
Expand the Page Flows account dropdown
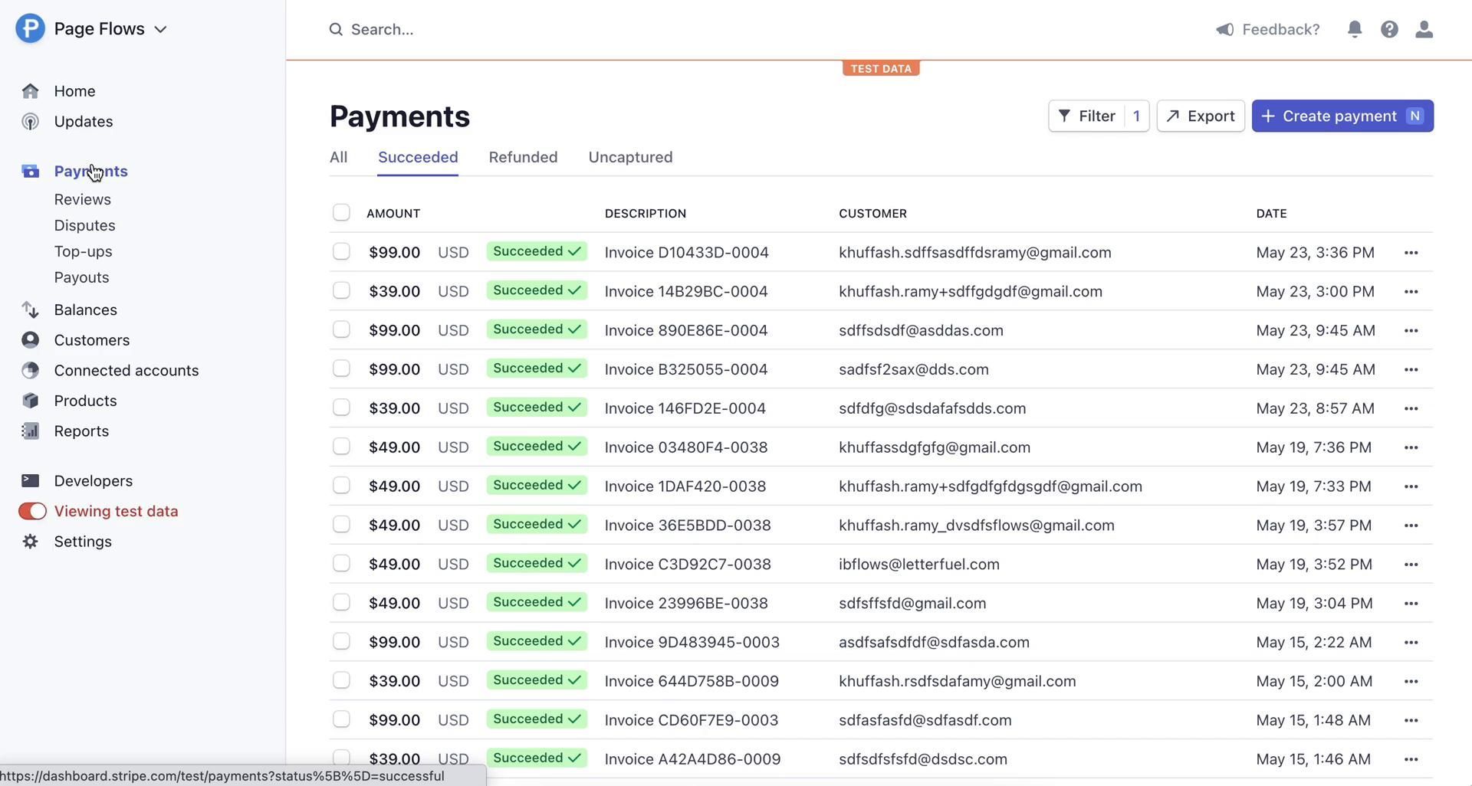click(160, 29)
